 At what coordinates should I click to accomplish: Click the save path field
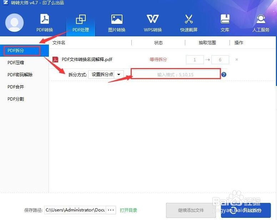[x=75, y=210]
